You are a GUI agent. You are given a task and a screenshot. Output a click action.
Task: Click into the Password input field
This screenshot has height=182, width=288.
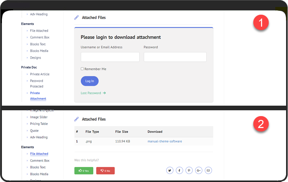point(175,57)
